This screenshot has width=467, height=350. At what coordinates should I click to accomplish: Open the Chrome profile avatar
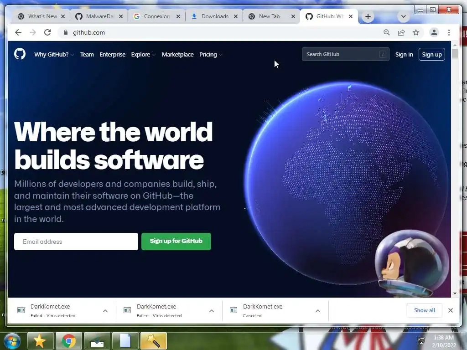(434, 32)
